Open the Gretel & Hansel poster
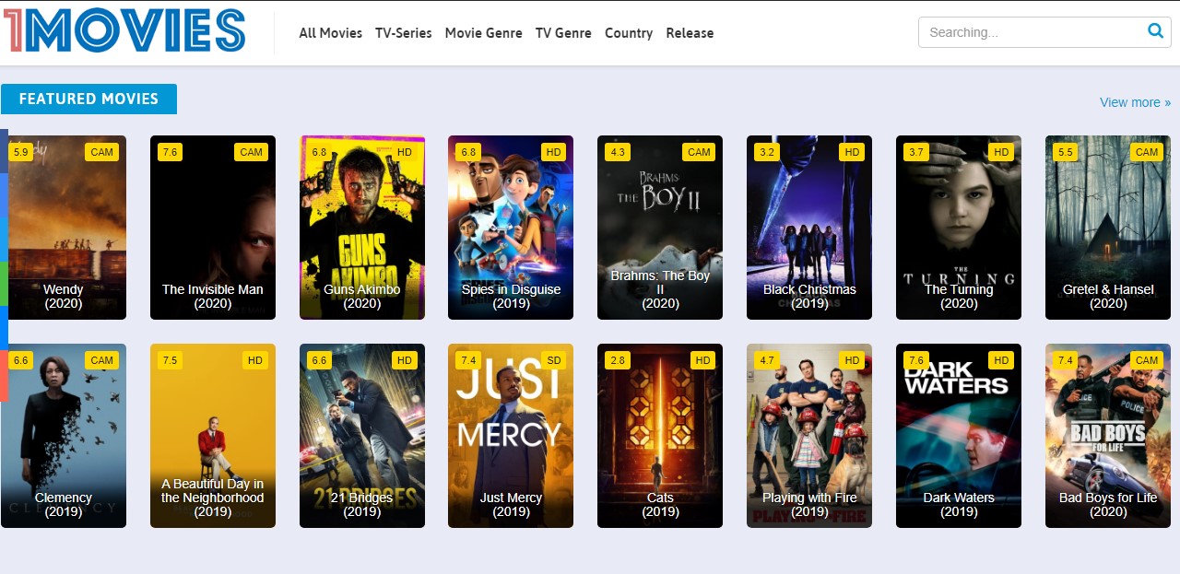1180x574 pixels. pyautogui.click(x=1108, y=228)
